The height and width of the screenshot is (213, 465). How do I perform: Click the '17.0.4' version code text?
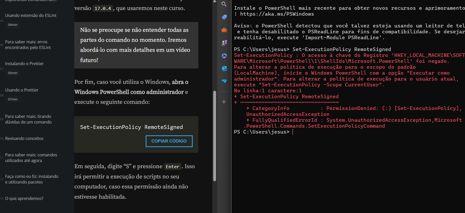pyautogui.click(x=103, y=8)
